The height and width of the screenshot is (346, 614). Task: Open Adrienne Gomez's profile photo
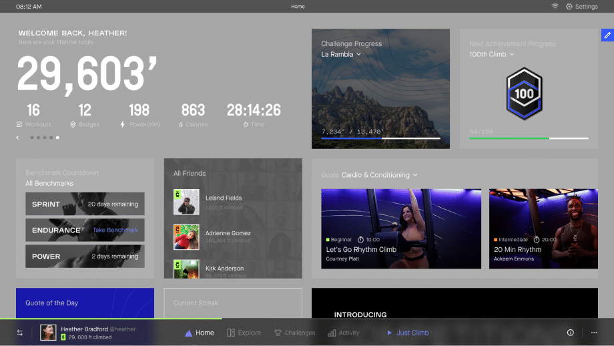pyautogui.click(x=186, y=237)
